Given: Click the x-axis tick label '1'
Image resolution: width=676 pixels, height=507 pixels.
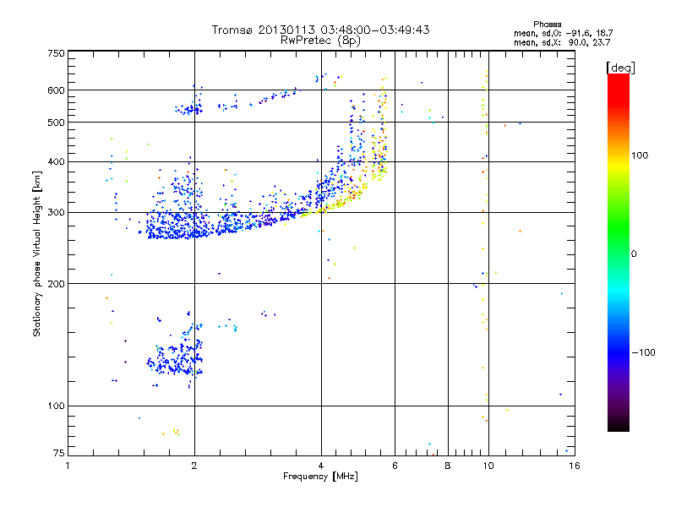Looking at the screenshot, I should pos(68,466).
